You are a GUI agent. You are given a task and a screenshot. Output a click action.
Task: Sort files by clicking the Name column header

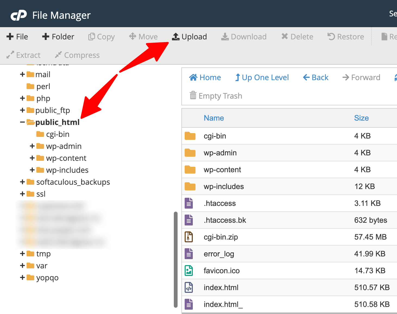coord(214,118)
